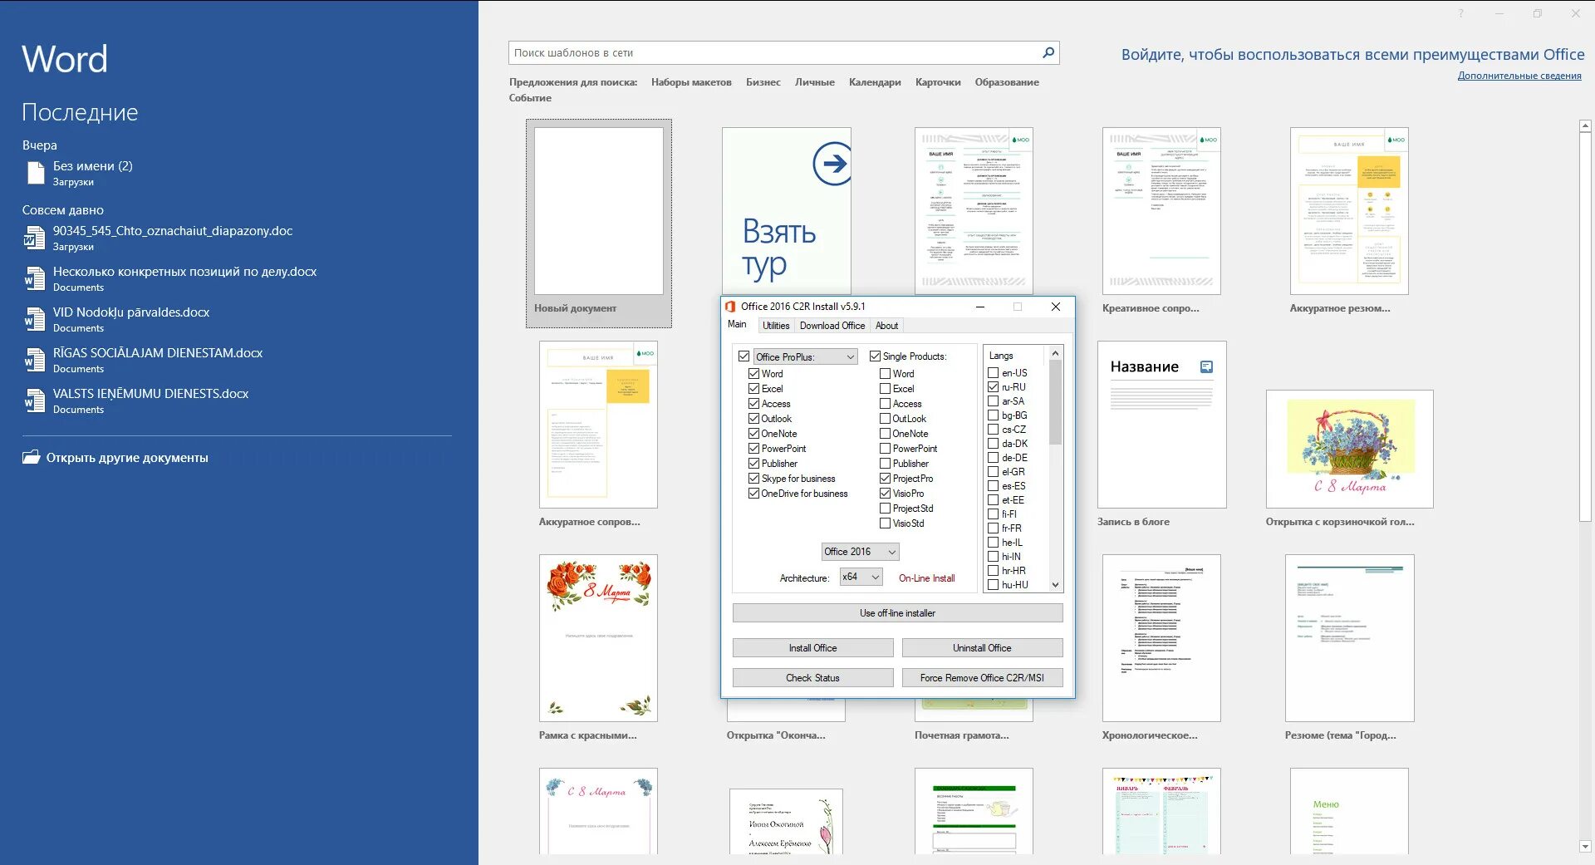Viewport: 1595px width, 865px height.
Task: Select the 'Новый документ' blank template
Action: point(598,223)
